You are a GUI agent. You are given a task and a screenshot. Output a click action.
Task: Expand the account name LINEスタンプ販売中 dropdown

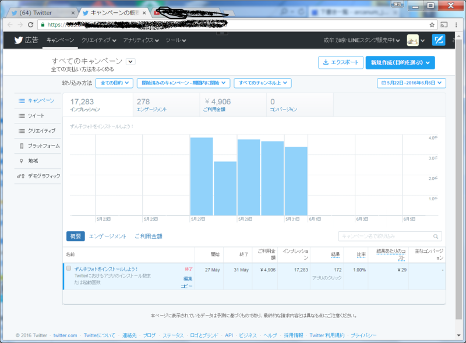[362, 40]
